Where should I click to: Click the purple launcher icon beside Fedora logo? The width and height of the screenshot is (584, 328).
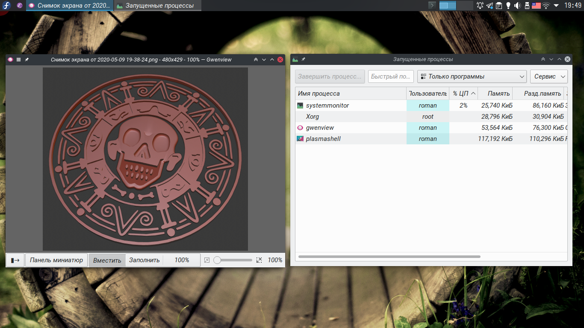coord(20,6)
